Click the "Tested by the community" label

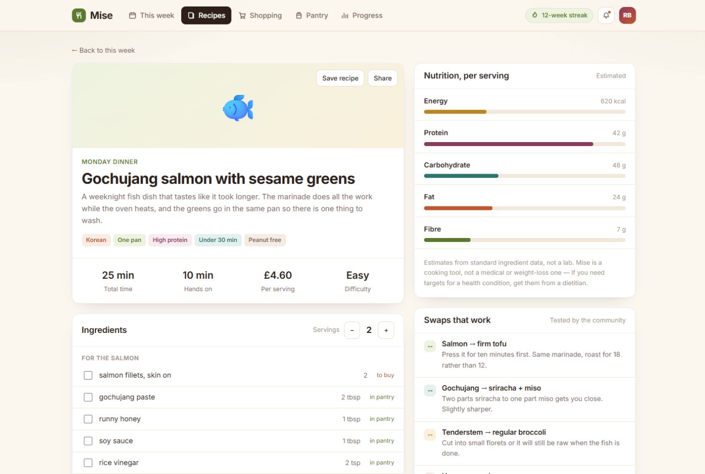tap(588, 320)
